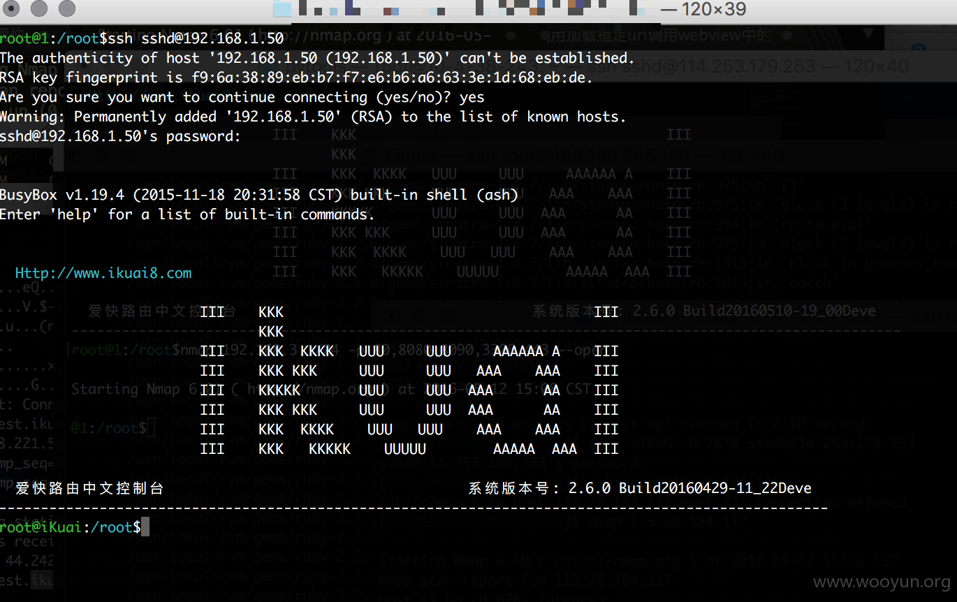The height and width of the screenshot is (602, 957).
Task: Click the folder proxy icon in the title bar
Action: click(x=283, y=9)
